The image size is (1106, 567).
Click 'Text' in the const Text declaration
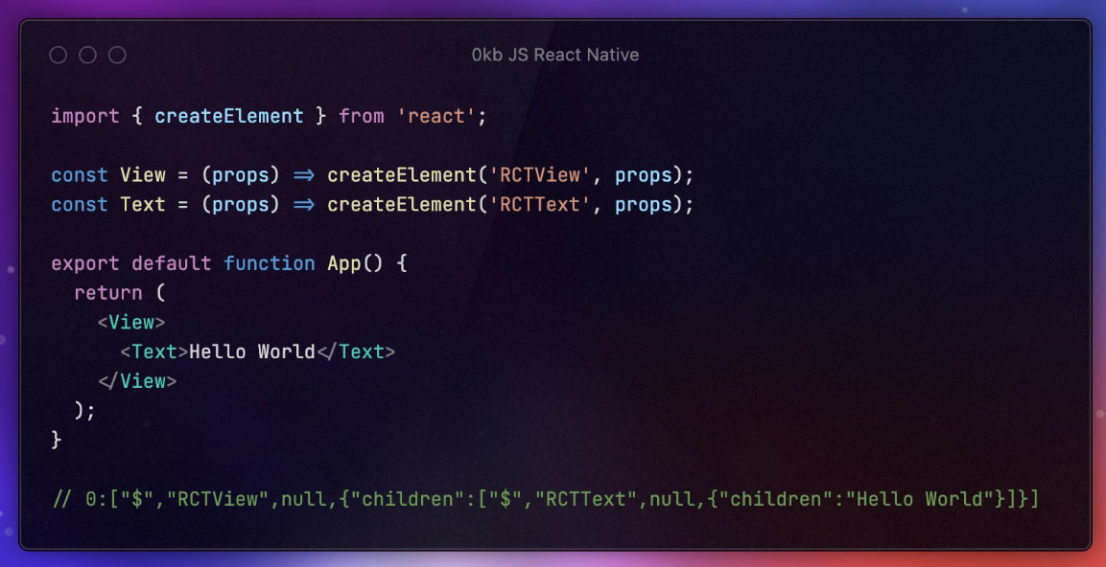point(143,204)
